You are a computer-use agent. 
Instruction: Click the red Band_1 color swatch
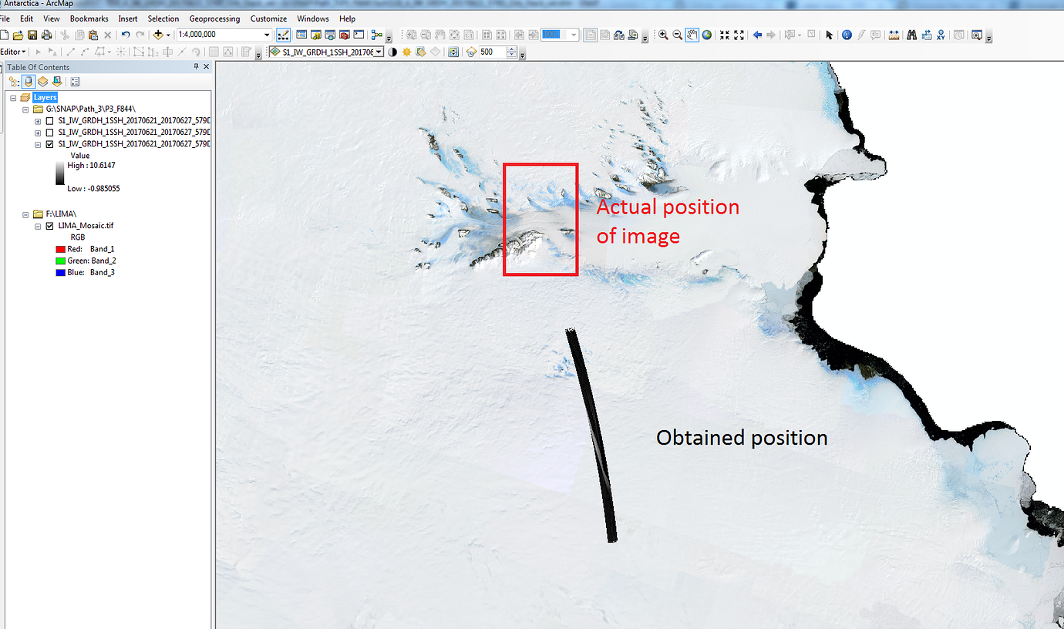pos(60,250)
